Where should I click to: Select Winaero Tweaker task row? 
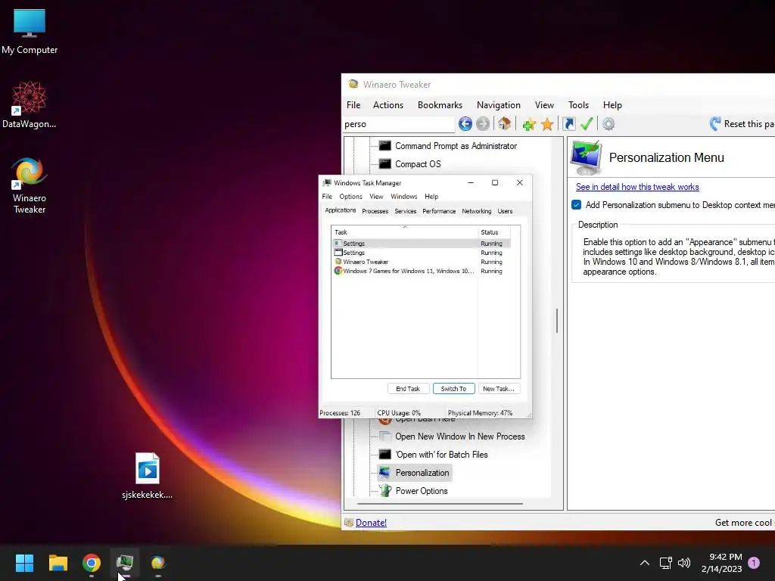tap(421, 262)
